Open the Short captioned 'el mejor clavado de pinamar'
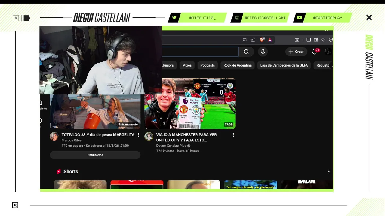Screen dimensions: 385x216 251,184
